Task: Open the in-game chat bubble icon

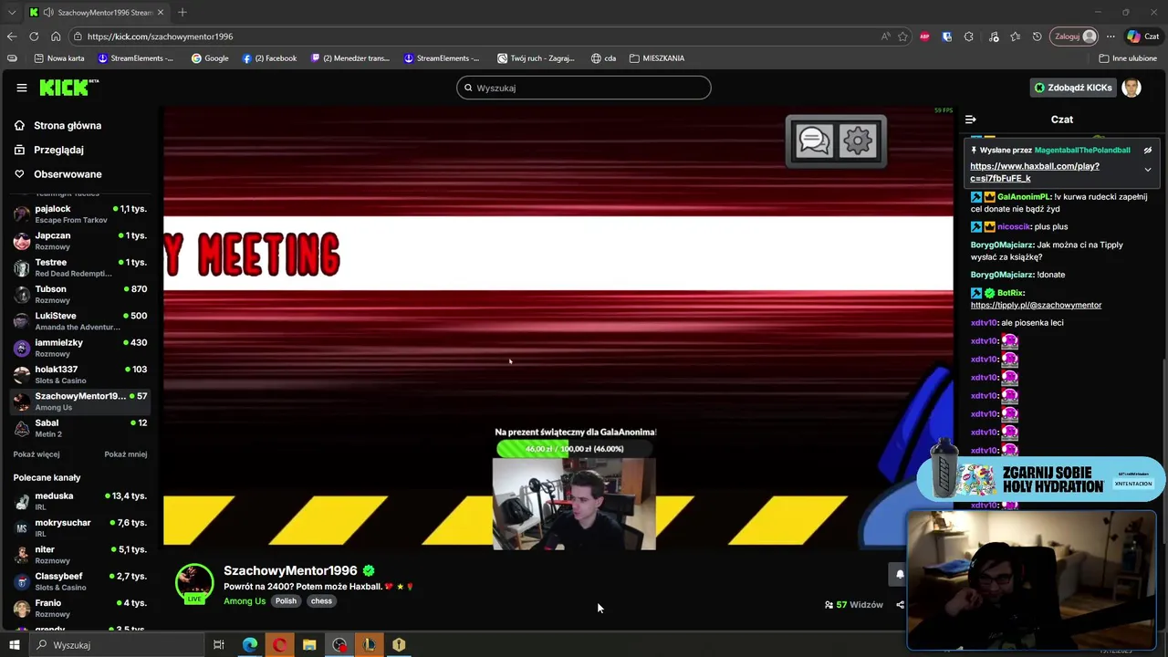Action: point(813,141)
